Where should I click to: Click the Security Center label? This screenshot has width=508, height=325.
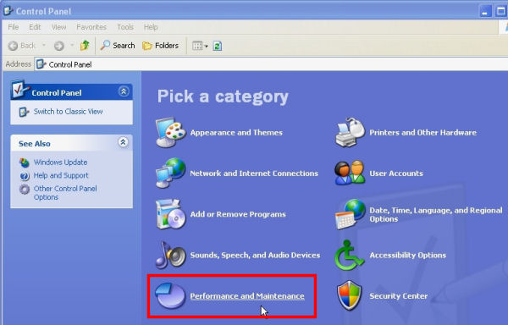[399, 296]
